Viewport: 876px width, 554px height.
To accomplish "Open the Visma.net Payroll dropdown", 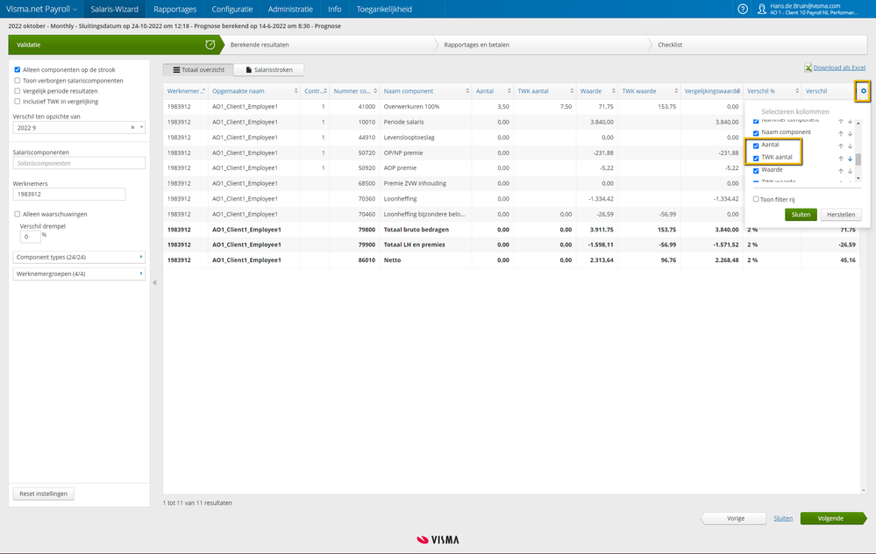I will pyautogui.click(x=41, y=9).
